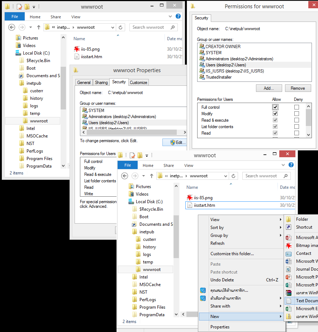Select the iis-85.png file in the front window
318x332 pixels.
(x=203, y=197)
